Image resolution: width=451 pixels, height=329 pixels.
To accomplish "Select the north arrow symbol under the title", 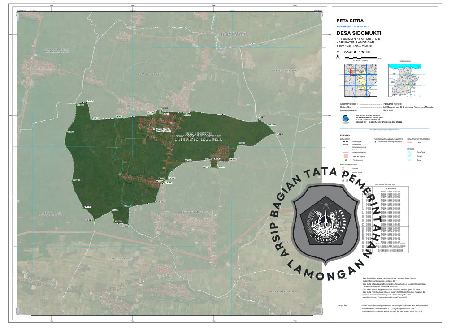I will coord(338,56).
